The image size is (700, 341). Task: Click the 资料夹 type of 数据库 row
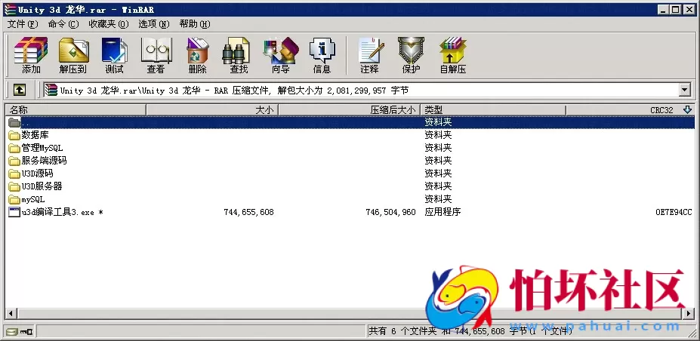tap(438, 135)
